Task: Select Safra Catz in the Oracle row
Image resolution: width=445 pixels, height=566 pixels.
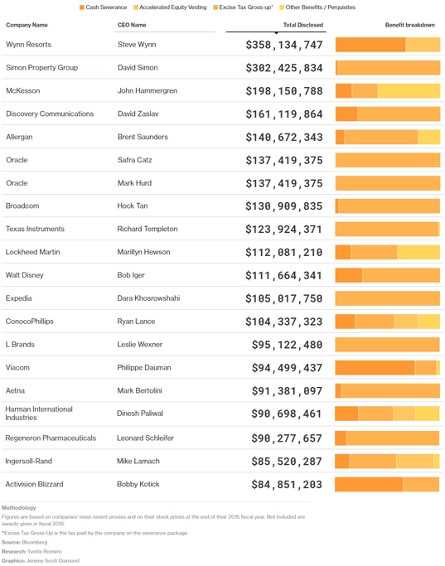Action: pos(134,160)
